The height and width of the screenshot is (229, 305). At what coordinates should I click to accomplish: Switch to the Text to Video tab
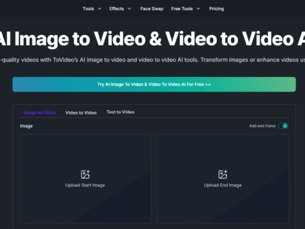click(x=121, y=112)
